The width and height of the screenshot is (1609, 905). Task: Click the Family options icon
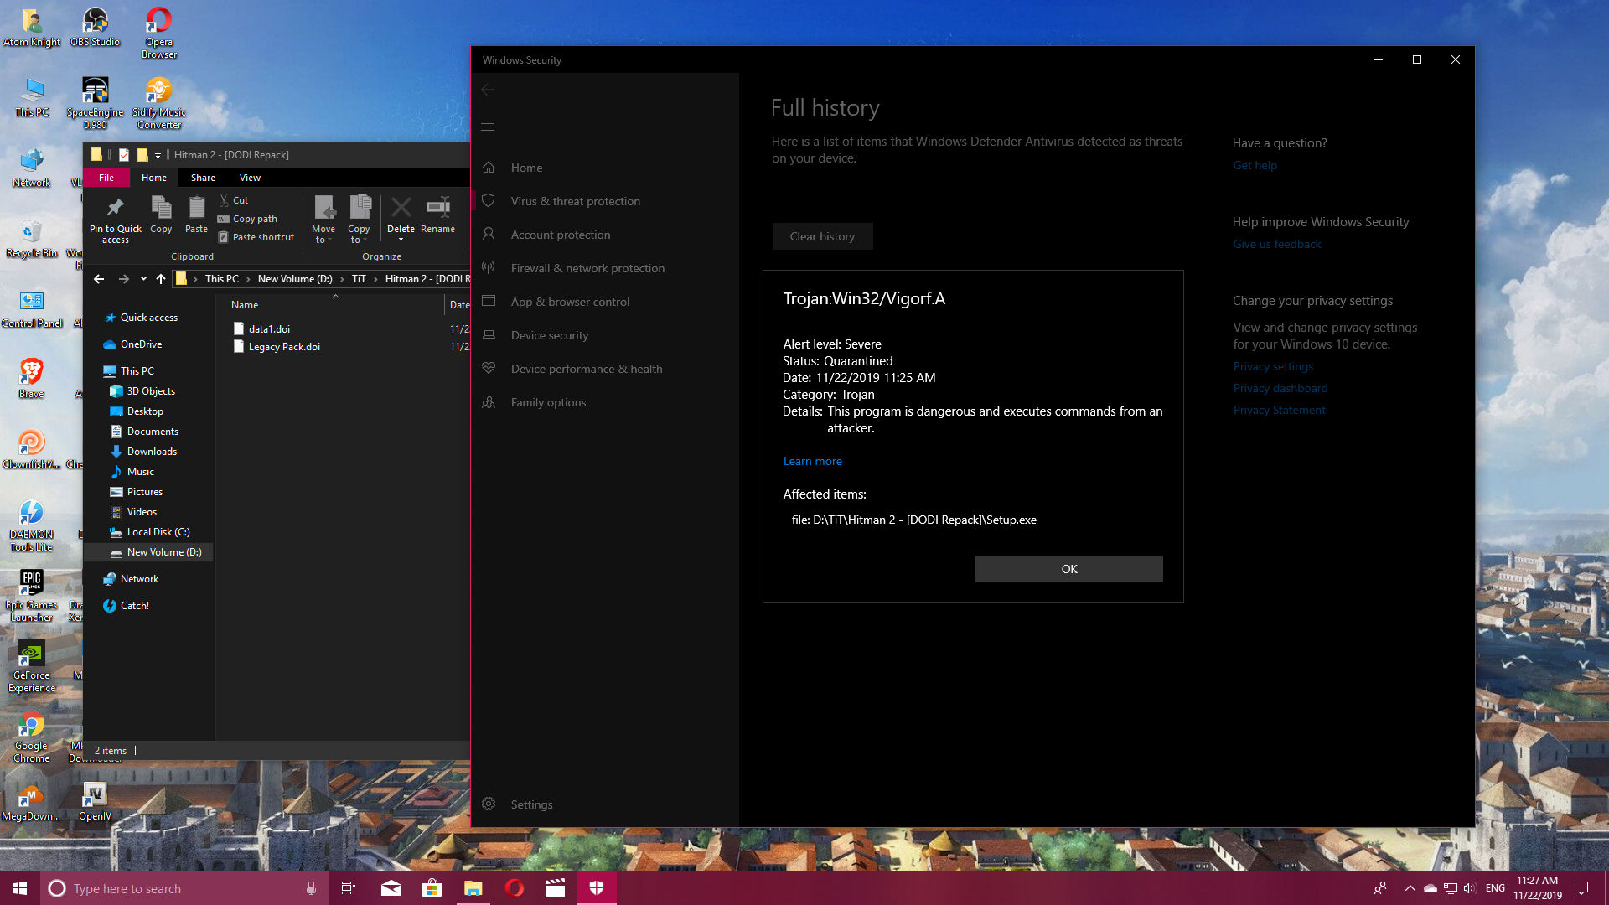(x=489, y=402)
